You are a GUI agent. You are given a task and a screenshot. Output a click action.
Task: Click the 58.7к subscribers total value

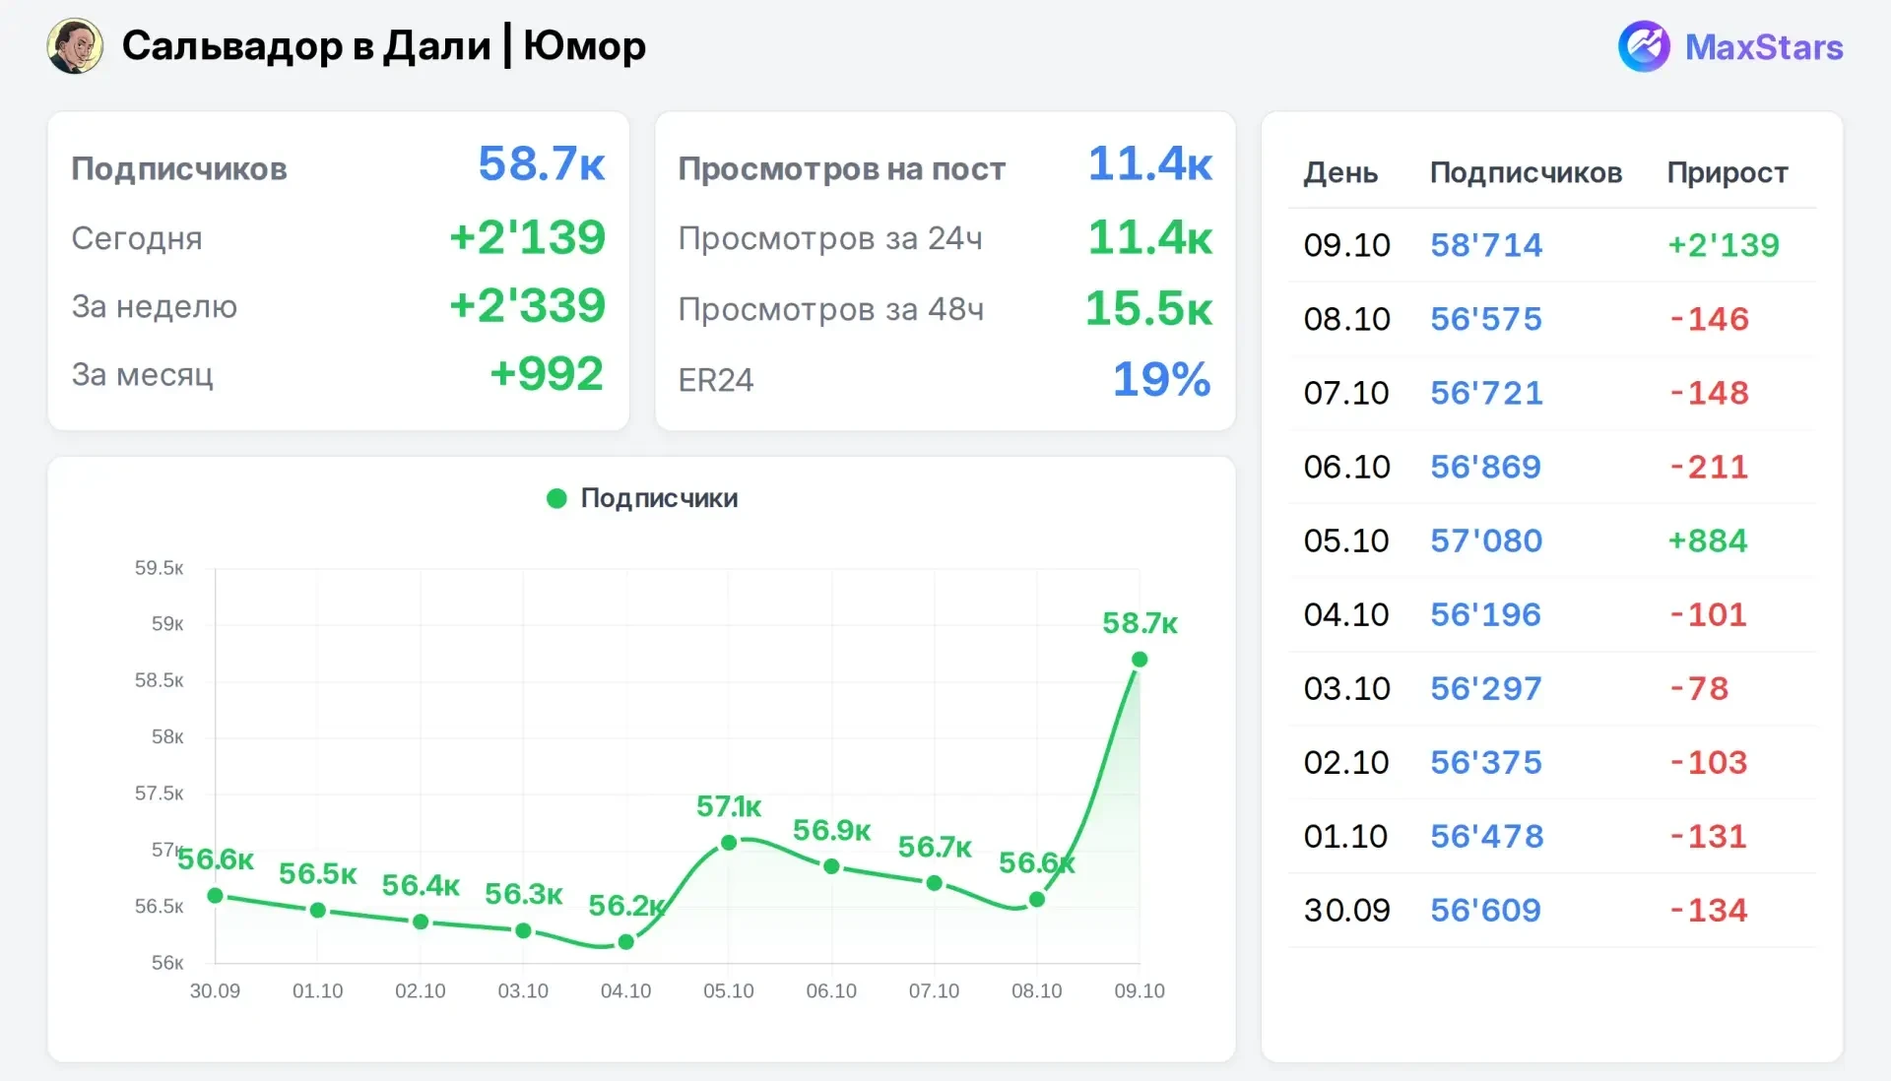click(x=542, y=164)
